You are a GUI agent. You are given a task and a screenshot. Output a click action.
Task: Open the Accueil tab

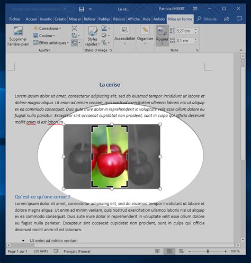(31, 19)
